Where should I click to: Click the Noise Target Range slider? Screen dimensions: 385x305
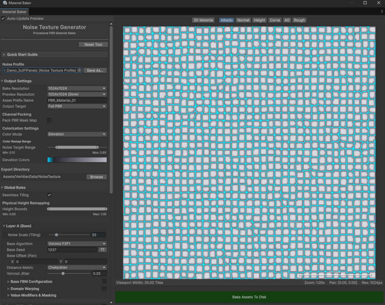tap(77, 147)
